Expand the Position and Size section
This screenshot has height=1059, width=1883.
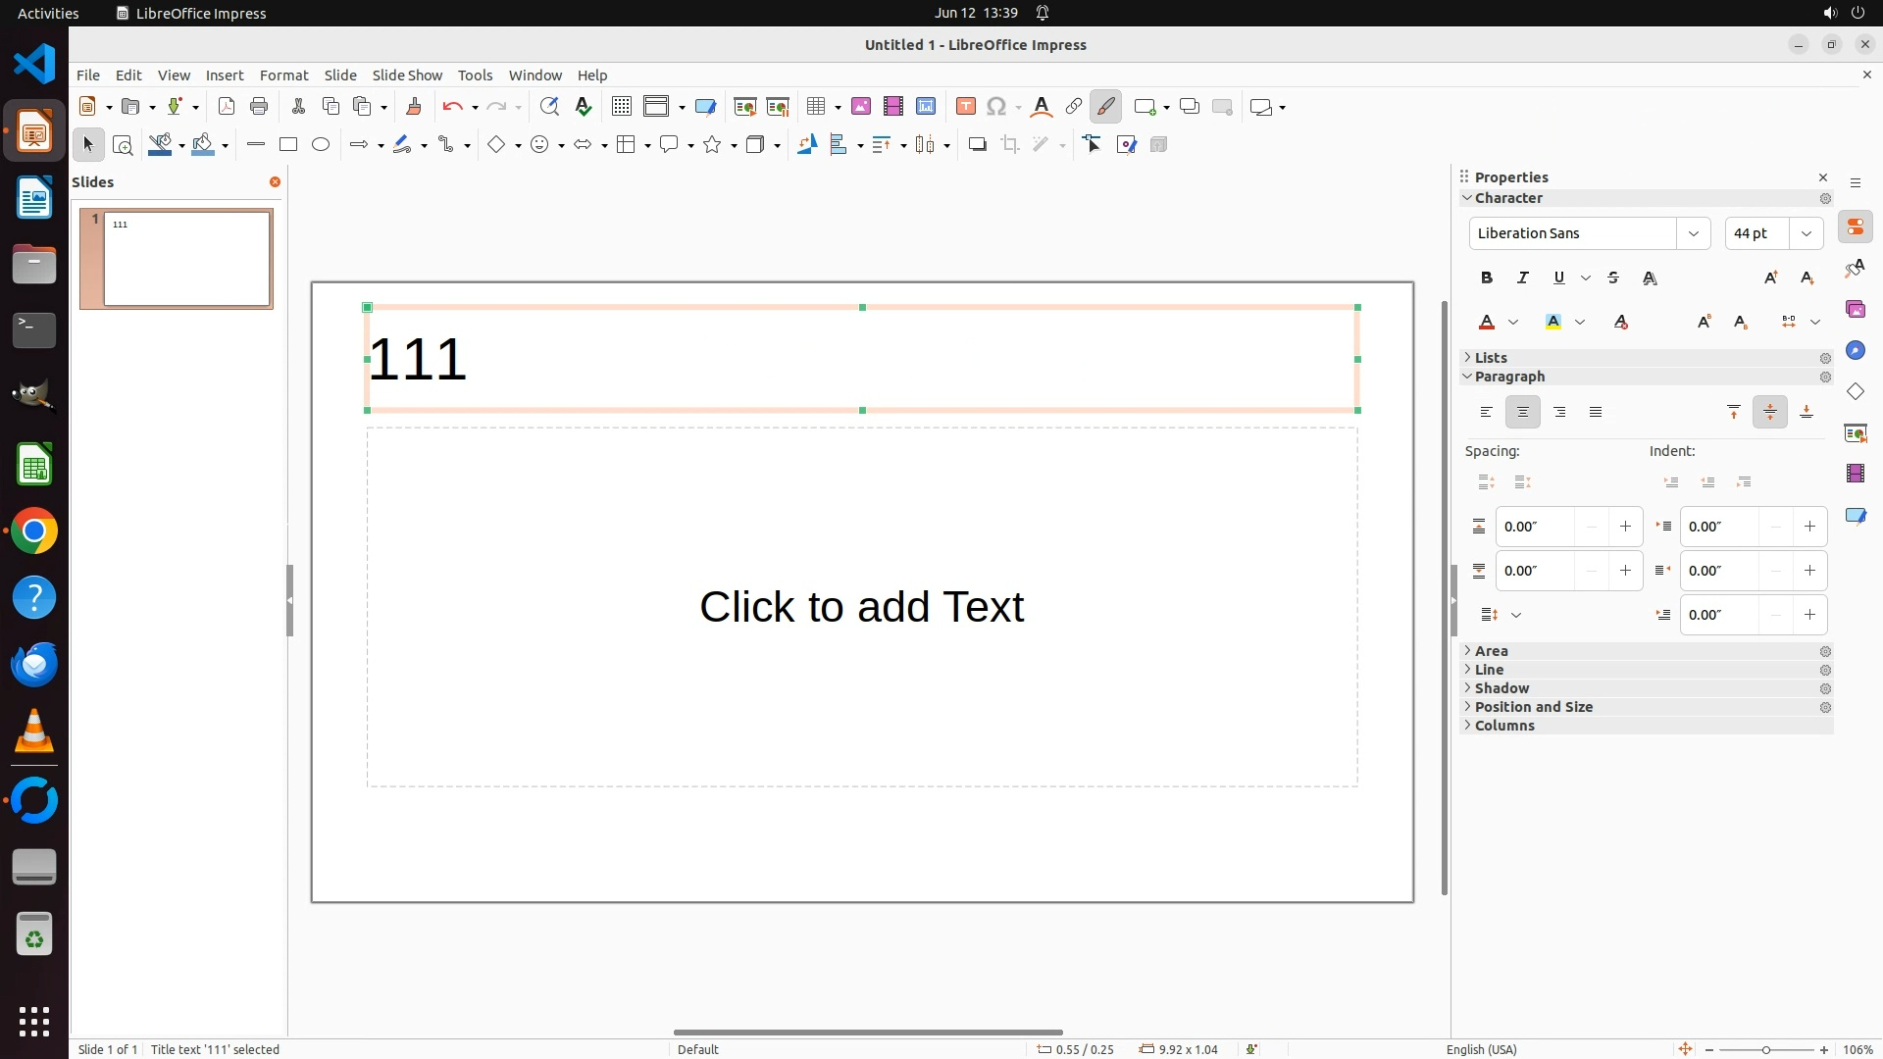[x=1533, y=707]
